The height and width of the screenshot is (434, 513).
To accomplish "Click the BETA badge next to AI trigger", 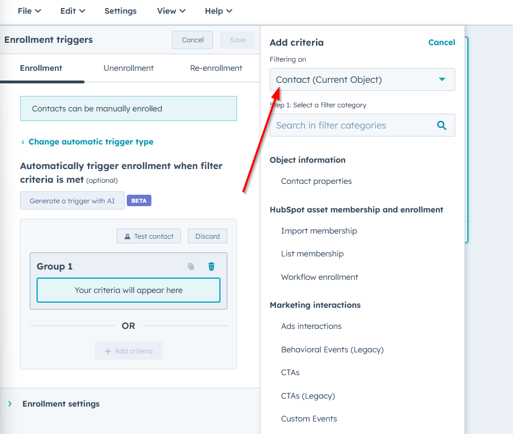I will 139,200.
